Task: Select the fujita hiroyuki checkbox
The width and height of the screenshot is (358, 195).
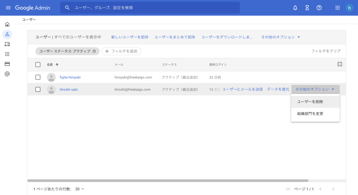Action: click(x=38, y=77)
